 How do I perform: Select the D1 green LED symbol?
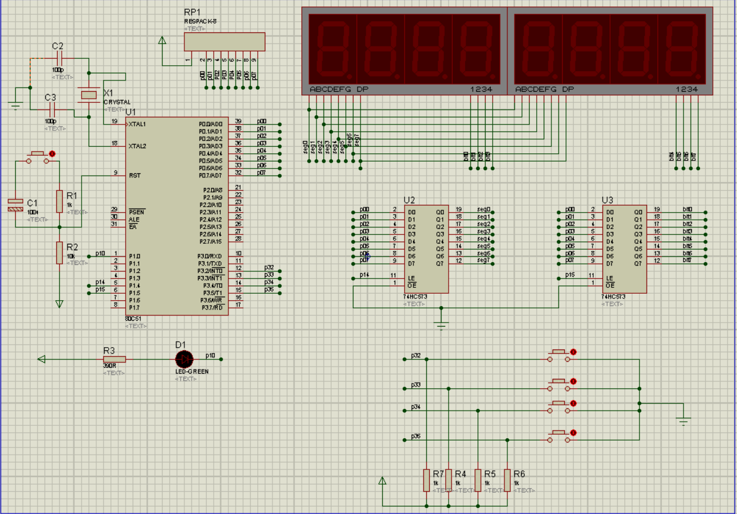pos(184,359)
